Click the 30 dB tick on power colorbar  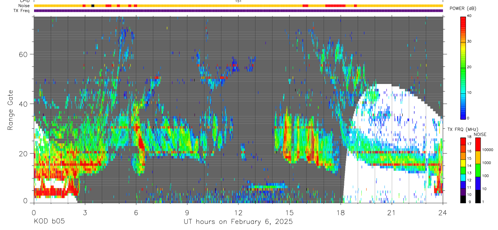tap(470, 41)
